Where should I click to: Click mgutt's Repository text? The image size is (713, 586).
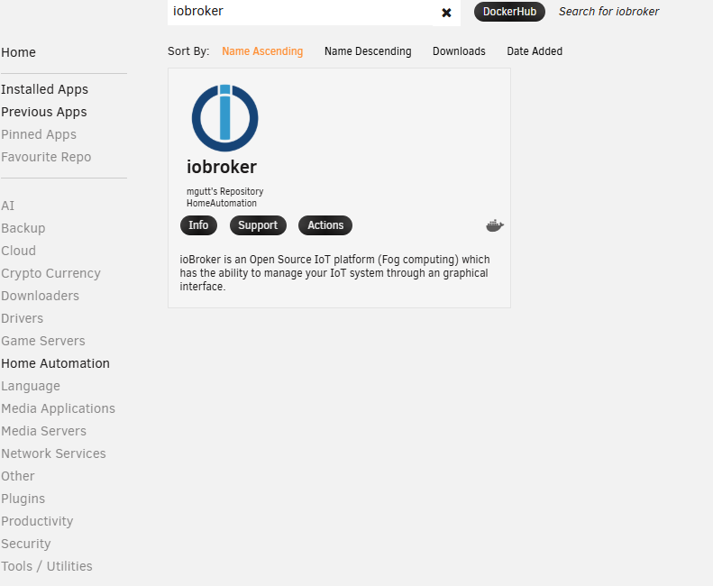(x=224, y=191)
